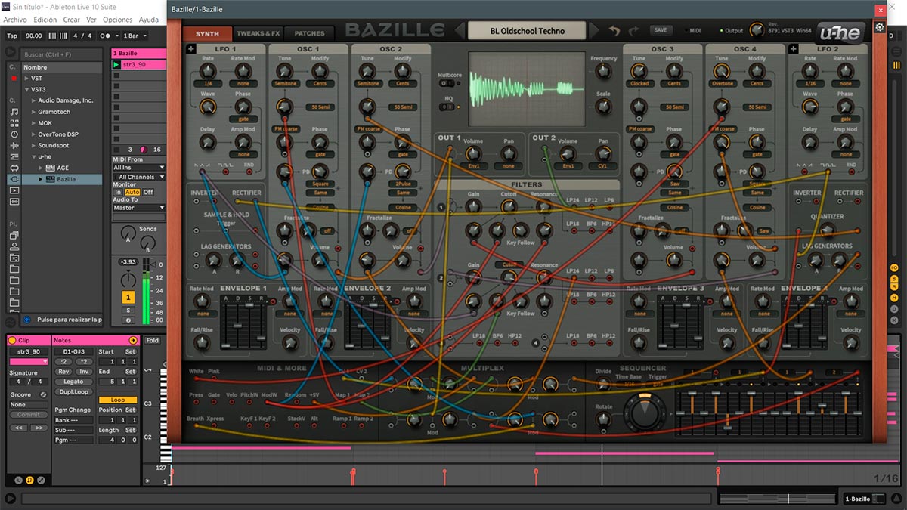Open the Archivo menu
The image size is (907, 510).
(15, 20)
